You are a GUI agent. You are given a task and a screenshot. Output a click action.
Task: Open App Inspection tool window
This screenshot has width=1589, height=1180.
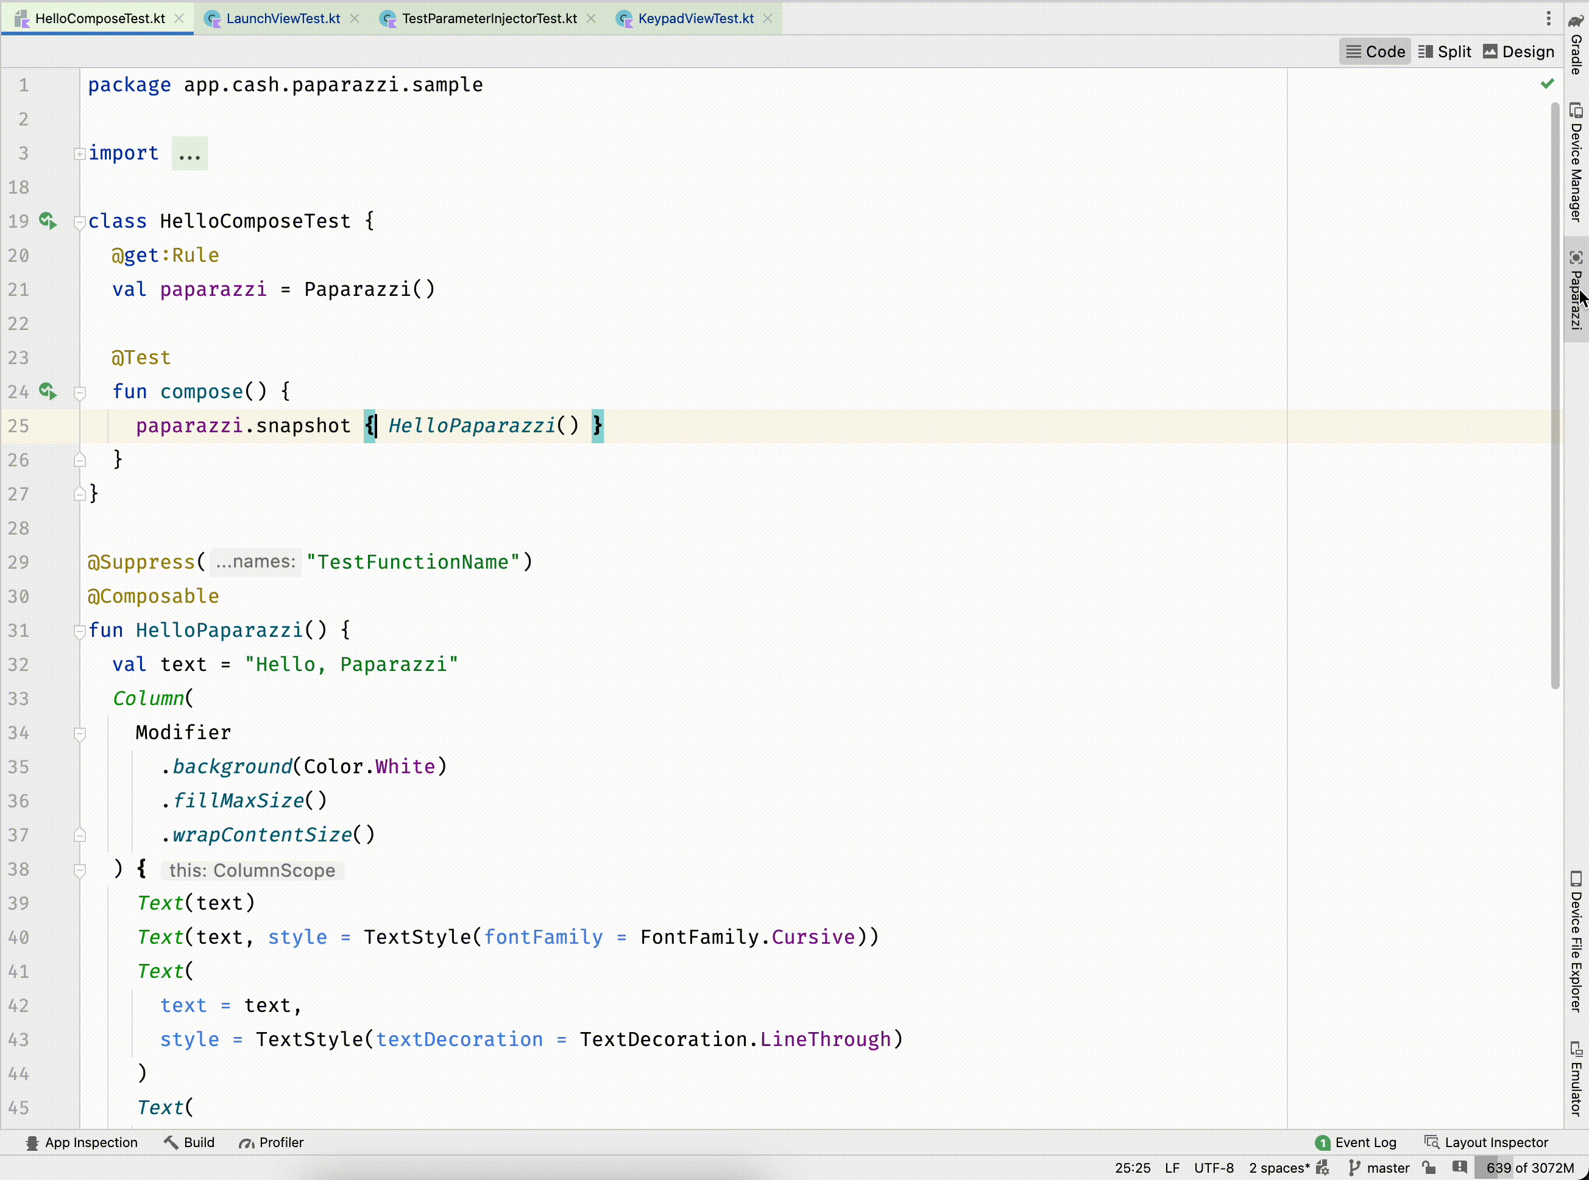pyautogui.click(x=82, y=1142)
